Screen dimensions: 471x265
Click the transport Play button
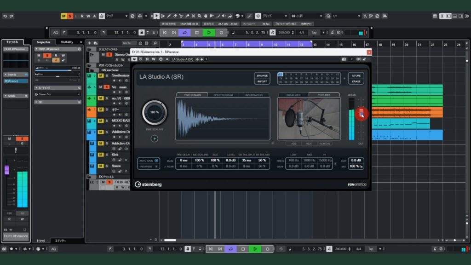[209, 33]
